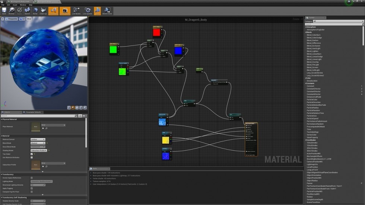Click the viewport Show button

pyautogui.click(x=29, y=19)
